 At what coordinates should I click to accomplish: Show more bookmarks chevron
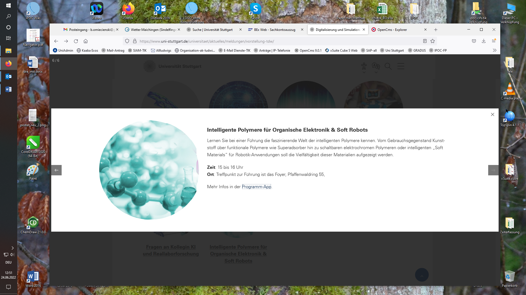[494, 50]
